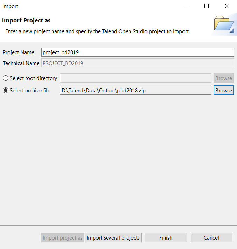
Task: Click the Finish button
Action: [x=166, y=237]
